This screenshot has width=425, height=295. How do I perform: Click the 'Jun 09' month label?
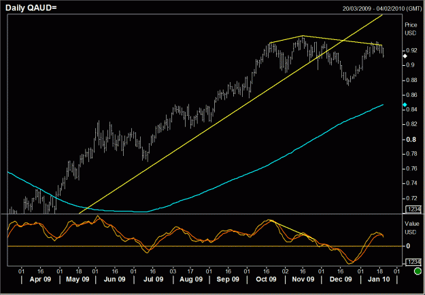115,279
